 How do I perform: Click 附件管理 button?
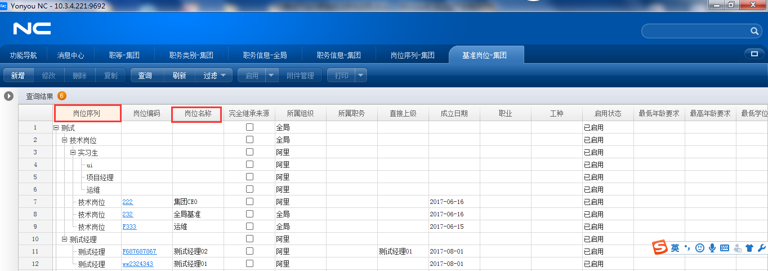301,75
